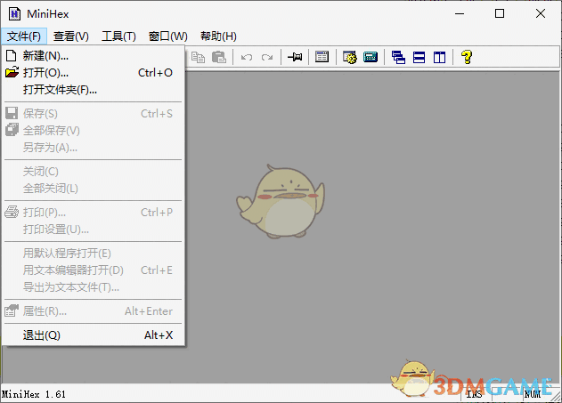
Task: Click the INS indicator in status bar
Action: pos(475,394)
